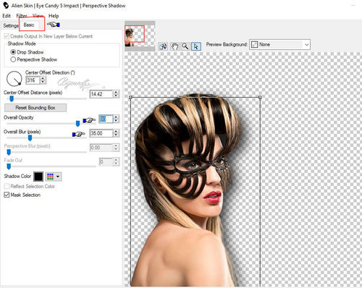Select the Zoom magnifier tool
This screenshot has height=288, width=362.
coord(185,46)
